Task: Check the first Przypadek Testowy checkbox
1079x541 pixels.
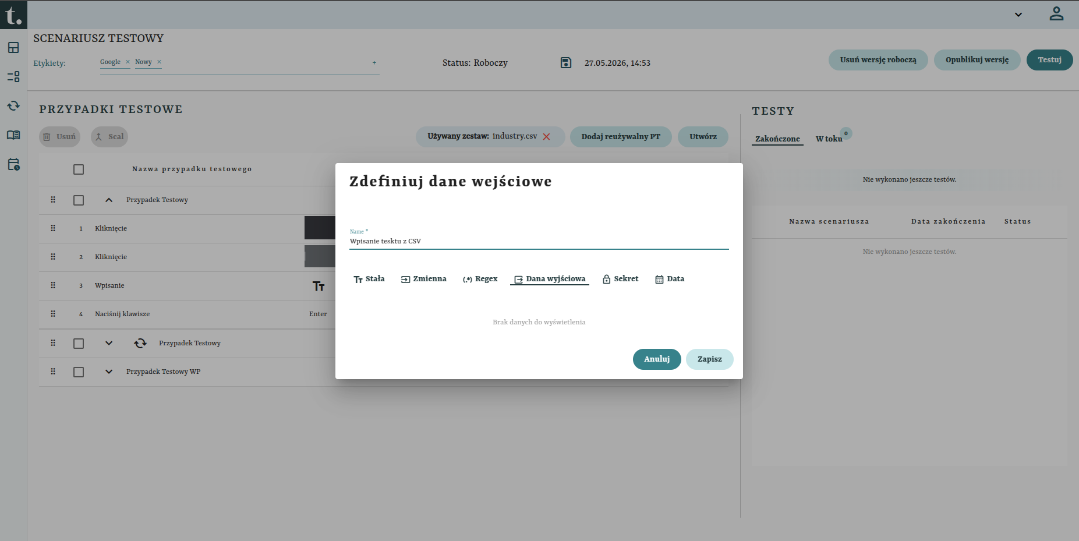Action: tap(79, 200)
